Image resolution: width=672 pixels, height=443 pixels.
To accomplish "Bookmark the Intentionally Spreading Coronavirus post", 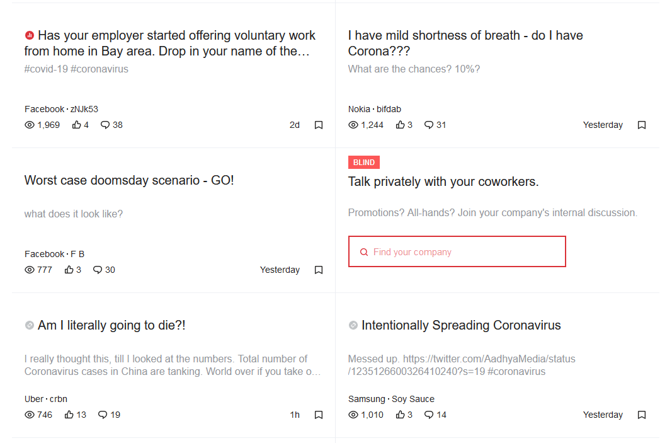I will (642, 415).
